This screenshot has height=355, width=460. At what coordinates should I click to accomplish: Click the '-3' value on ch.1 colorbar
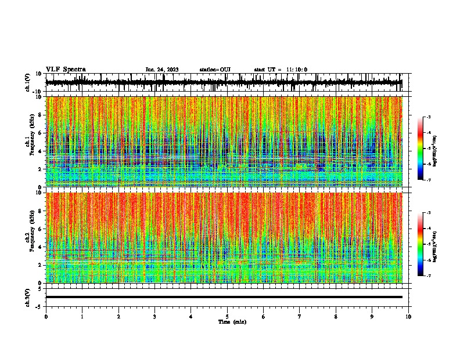428,117
